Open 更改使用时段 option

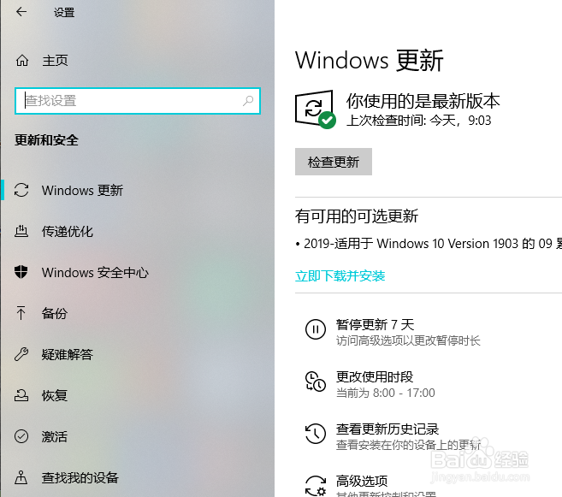[x=375, y=376]
